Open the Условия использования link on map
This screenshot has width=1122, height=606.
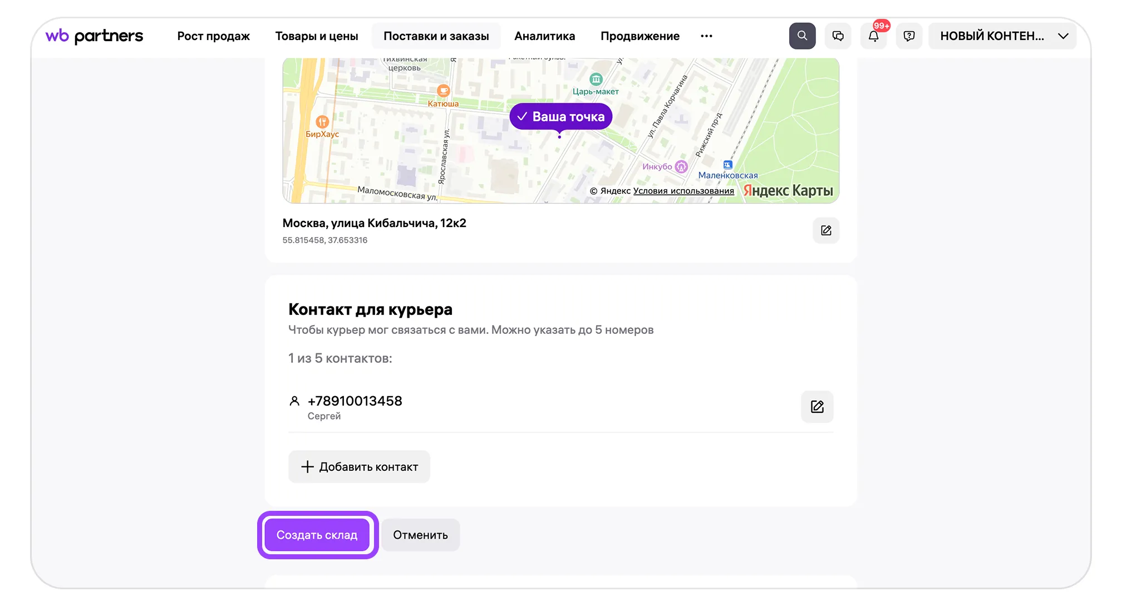(683, 191)
